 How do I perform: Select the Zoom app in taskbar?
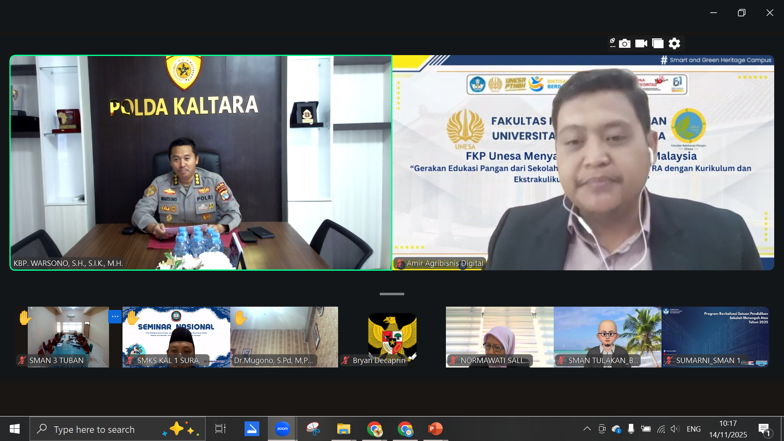(x=282, y=429)
